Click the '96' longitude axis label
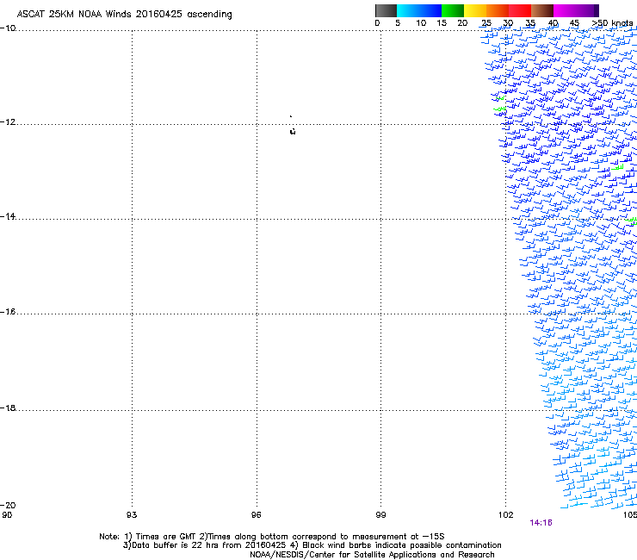637x560 pixels. (x=256, y=515)
